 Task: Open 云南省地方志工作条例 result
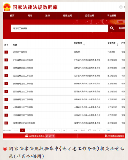point(23,115)
